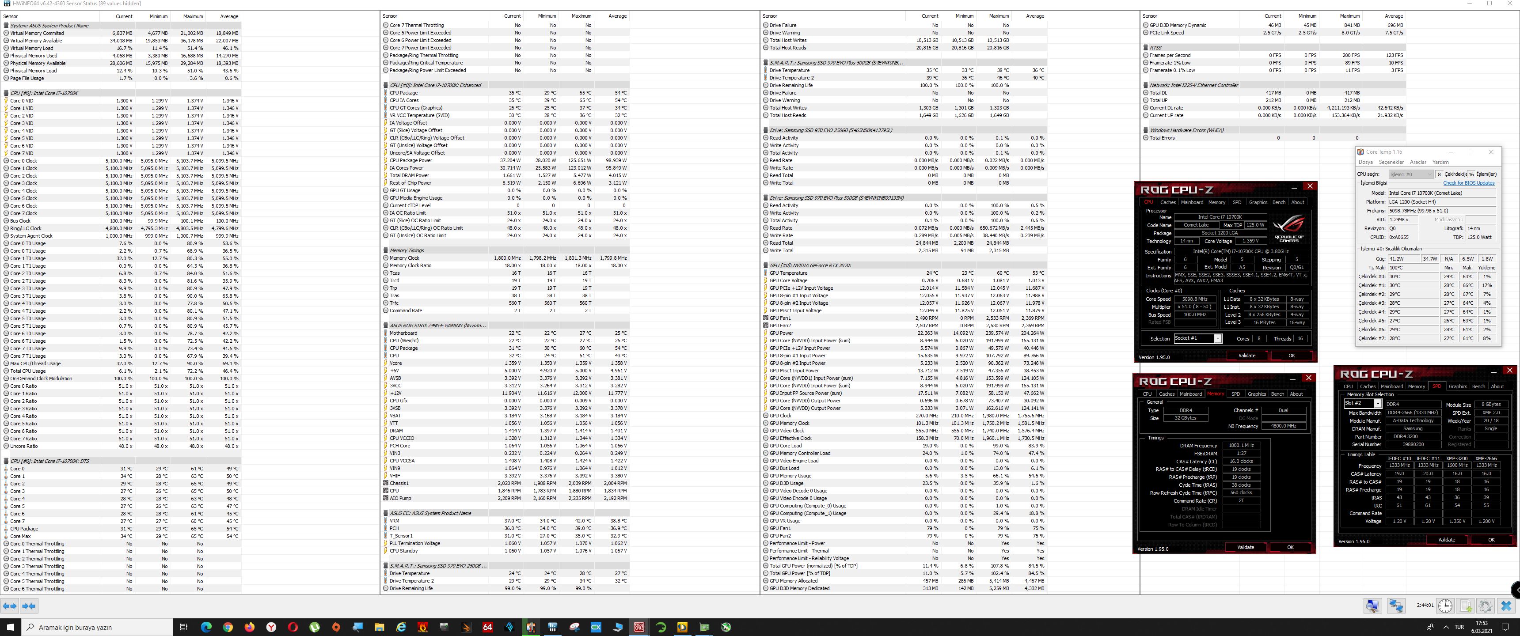
Task: Launch Yandex Browser from the taskbar
Action: (271, 627)
